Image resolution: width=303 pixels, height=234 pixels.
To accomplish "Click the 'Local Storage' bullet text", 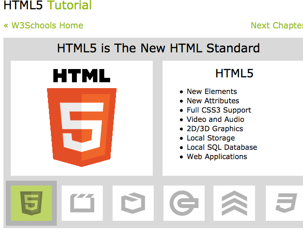I will point(211,138).
